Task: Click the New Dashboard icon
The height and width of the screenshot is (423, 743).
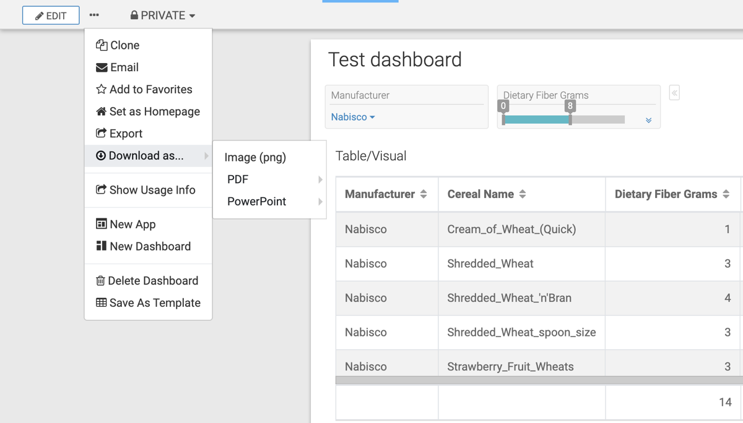Action: [102, 246]
